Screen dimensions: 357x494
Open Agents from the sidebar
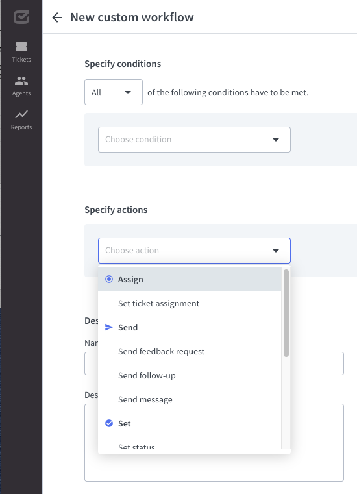[21, 86]
